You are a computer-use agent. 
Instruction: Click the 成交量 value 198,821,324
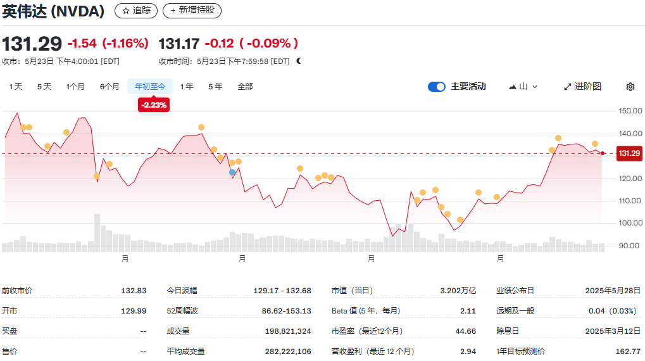[x=288, y=331]
